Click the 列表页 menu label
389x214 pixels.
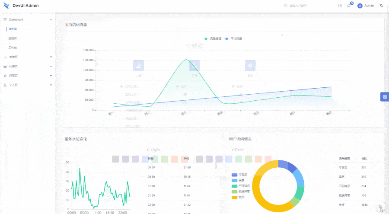click(13, 66)
